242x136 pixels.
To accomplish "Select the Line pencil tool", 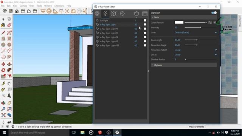I will pos(3,32).
